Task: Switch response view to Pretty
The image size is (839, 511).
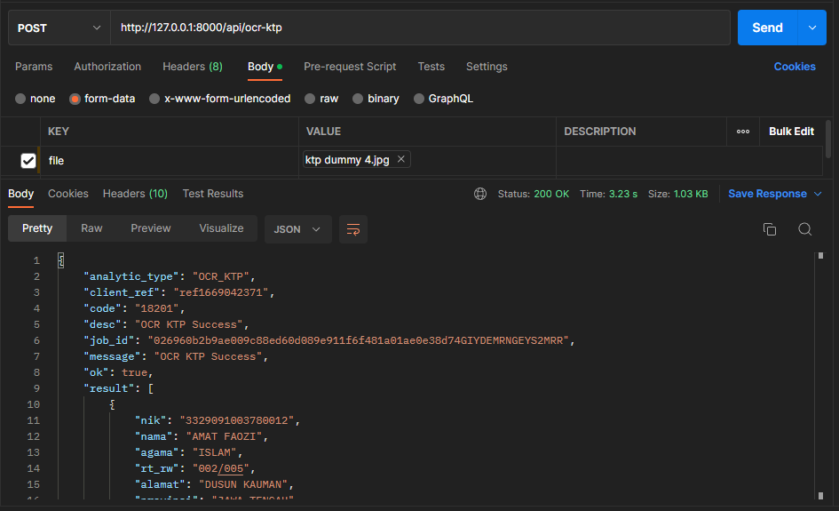Action: (x=37, y=228)
